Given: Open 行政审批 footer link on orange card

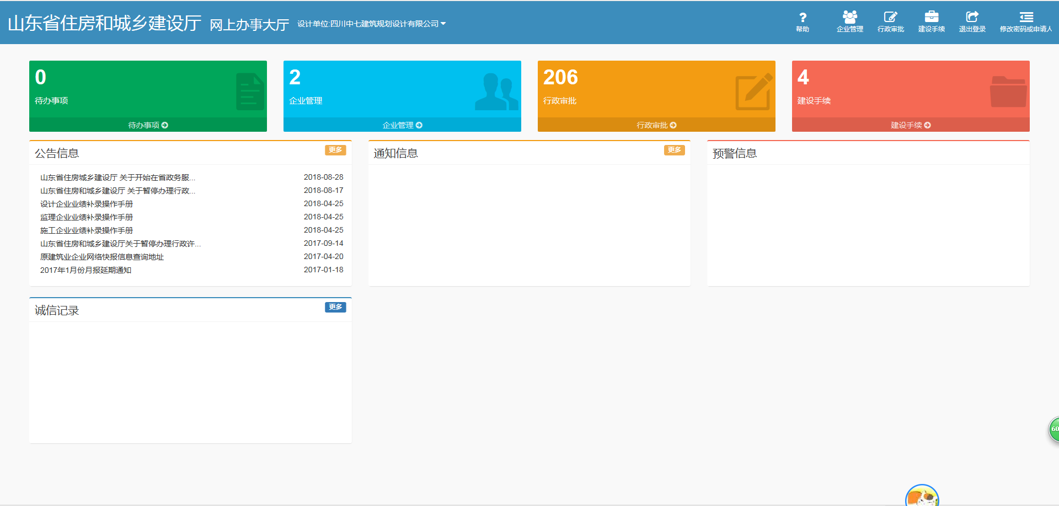Looking at the screenshot, I should point(656,125).
